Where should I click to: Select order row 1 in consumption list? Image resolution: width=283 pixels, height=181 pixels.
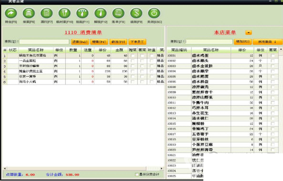84,55
